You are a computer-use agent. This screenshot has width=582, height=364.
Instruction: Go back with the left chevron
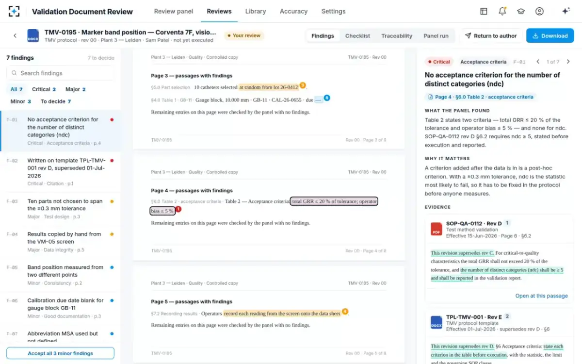coord(15,35)
